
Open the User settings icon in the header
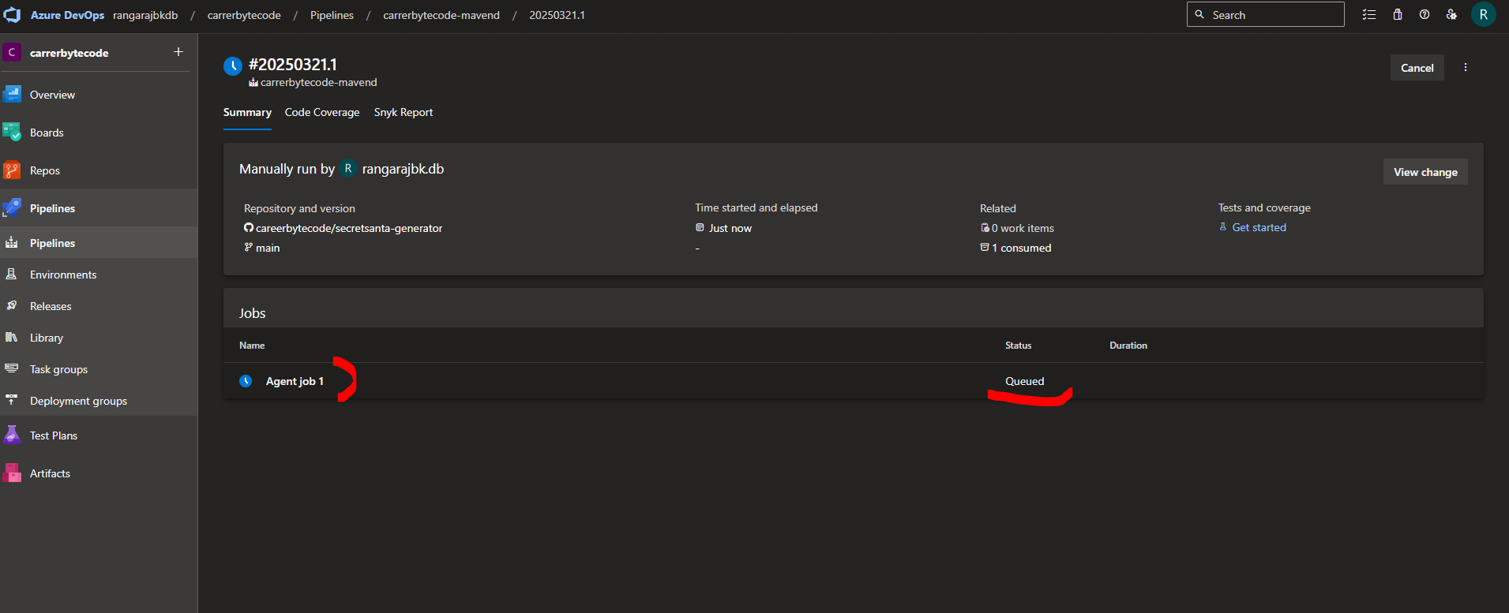(1451, 14)
